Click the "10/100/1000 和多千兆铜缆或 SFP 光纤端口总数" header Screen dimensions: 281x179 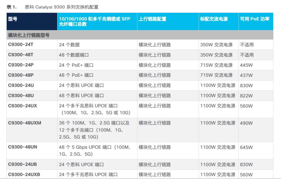coord(97,21)
